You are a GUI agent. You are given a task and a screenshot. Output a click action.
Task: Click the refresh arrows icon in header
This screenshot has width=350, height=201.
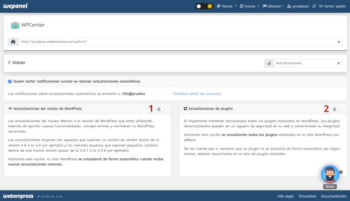click(314, 6)
